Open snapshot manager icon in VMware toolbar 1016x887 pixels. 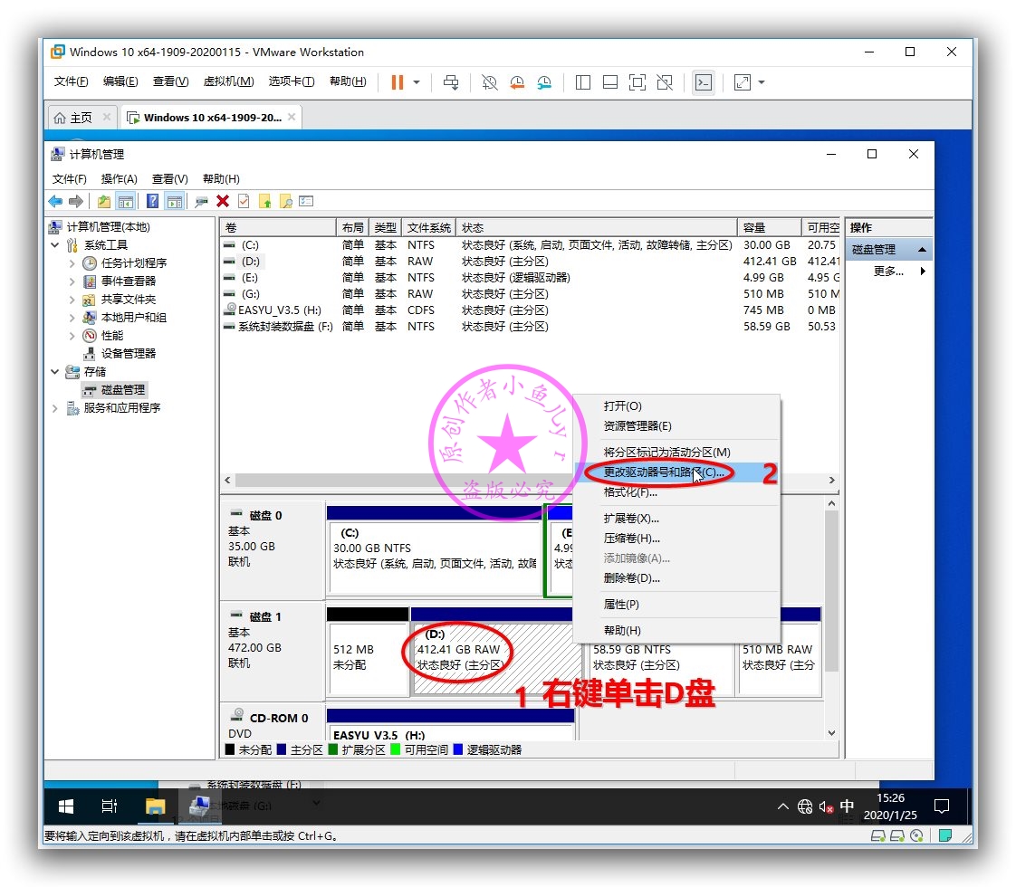(544, 82)
